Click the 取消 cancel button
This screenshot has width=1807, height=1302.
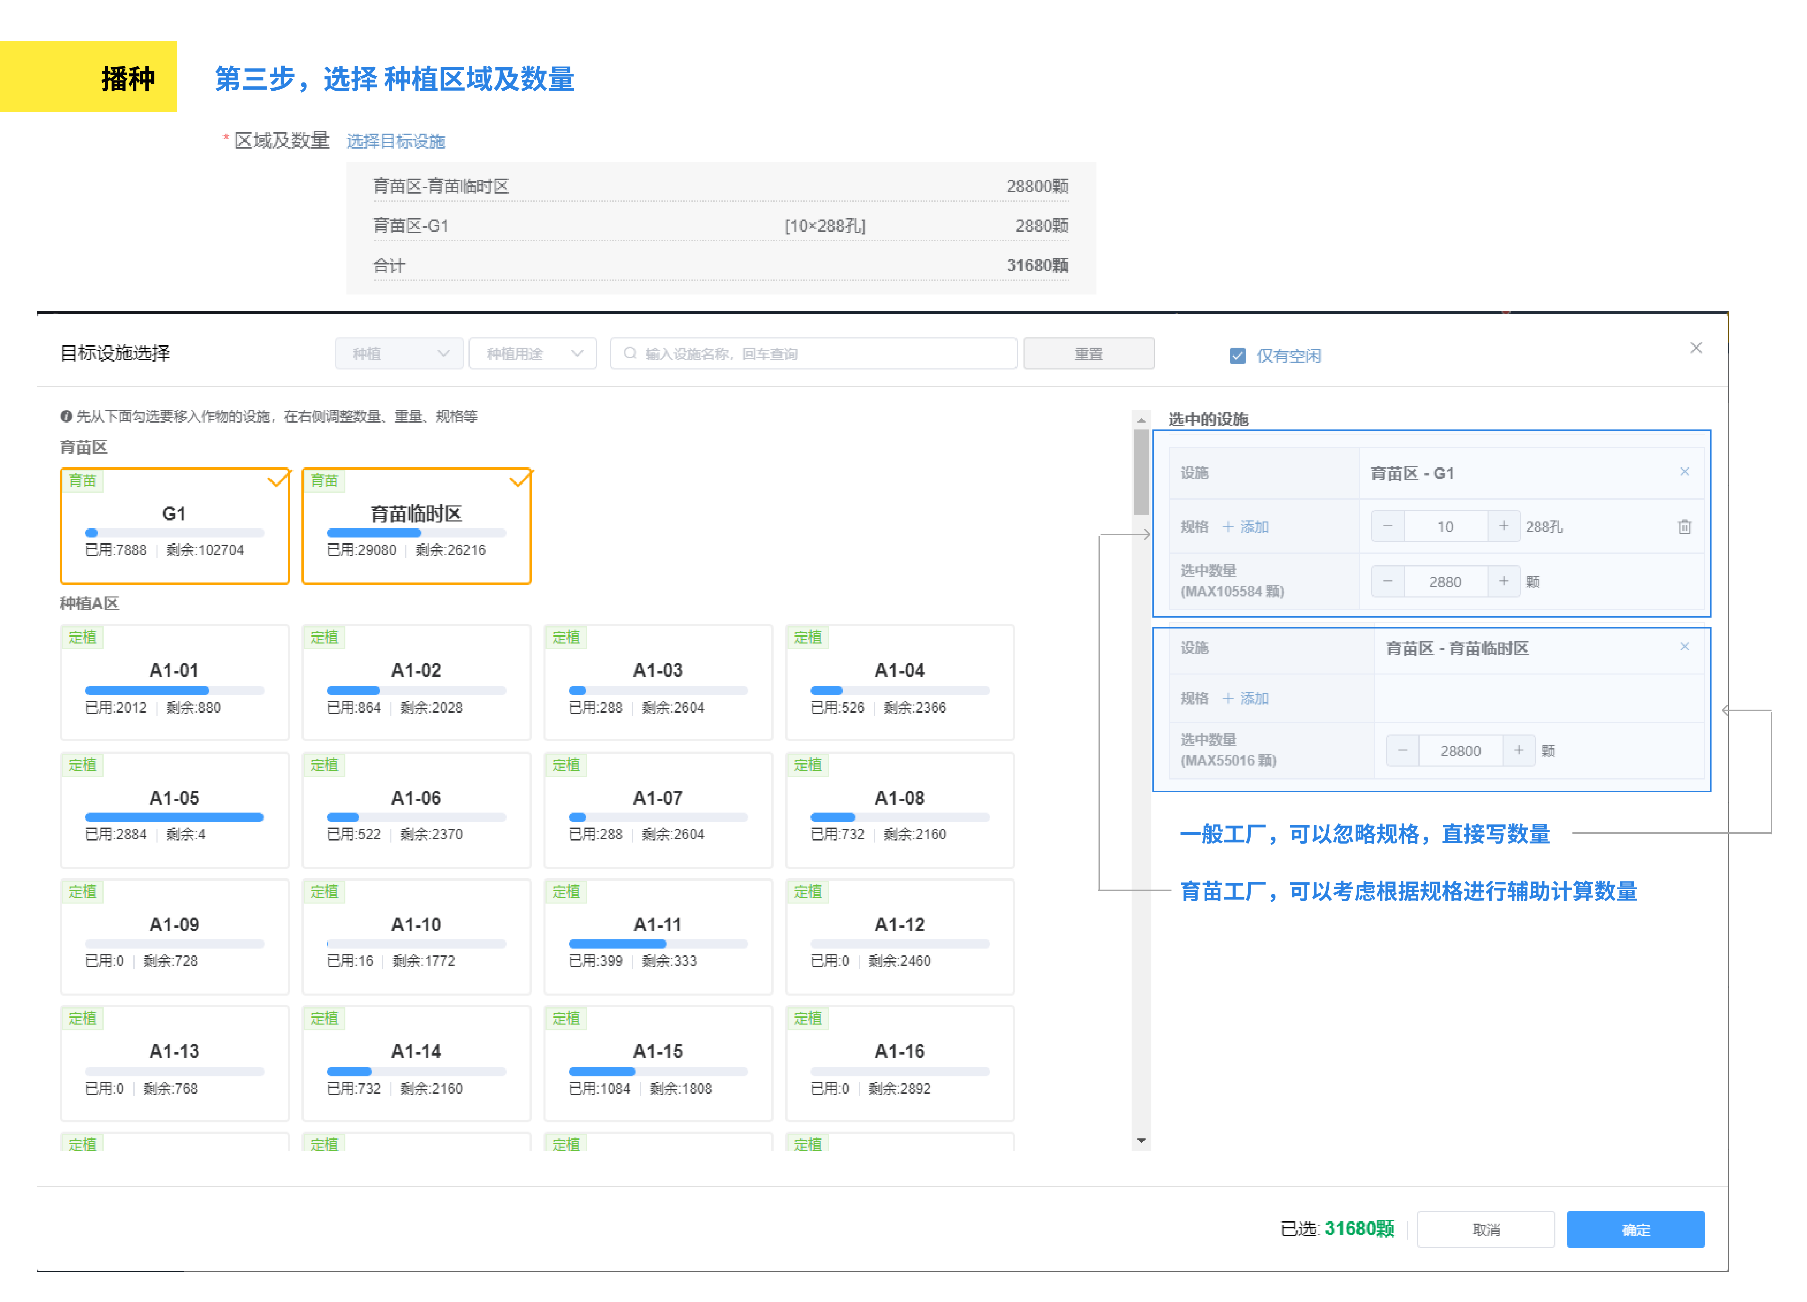coord(1485,1229)
